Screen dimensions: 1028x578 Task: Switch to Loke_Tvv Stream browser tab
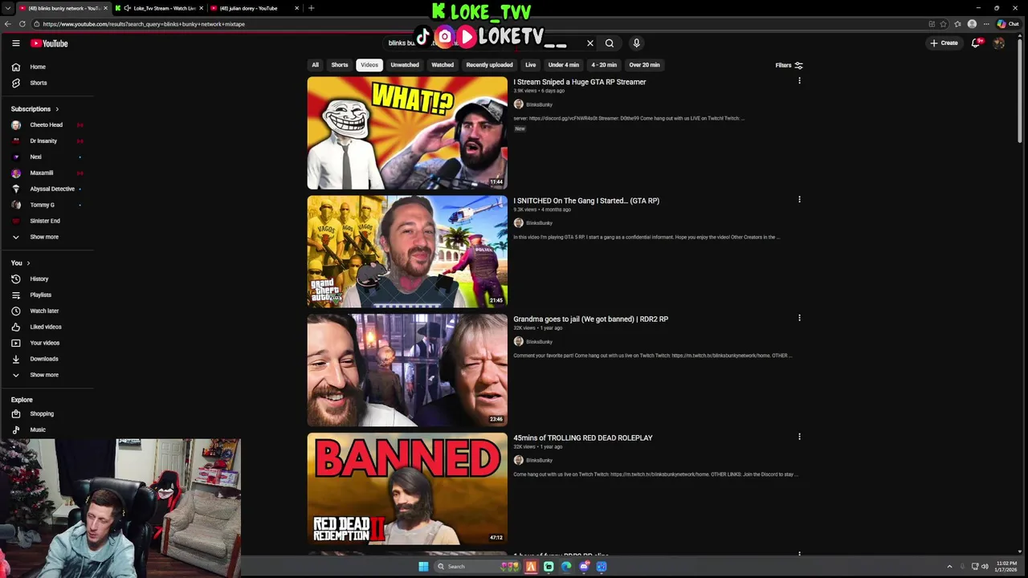coord(159,8)
